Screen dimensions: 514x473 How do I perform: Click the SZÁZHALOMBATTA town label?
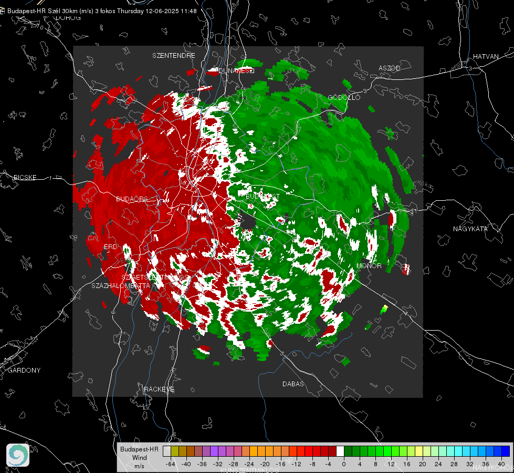(121, 285)
